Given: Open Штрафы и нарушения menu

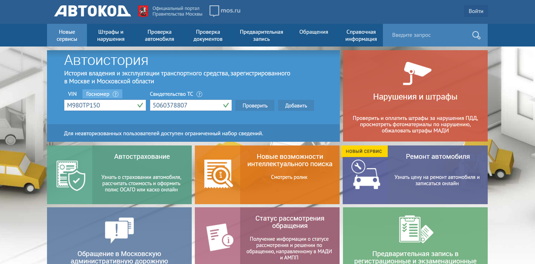Looking at the screenshot, I should click(111, 35).
